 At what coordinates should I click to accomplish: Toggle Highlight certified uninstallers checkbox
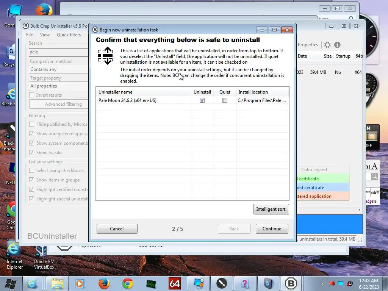(x=31, y=189)
